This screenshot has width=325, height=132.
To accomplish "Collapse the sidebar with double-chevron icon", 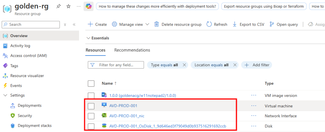I will pyautogui.click(x=74, y=24).
